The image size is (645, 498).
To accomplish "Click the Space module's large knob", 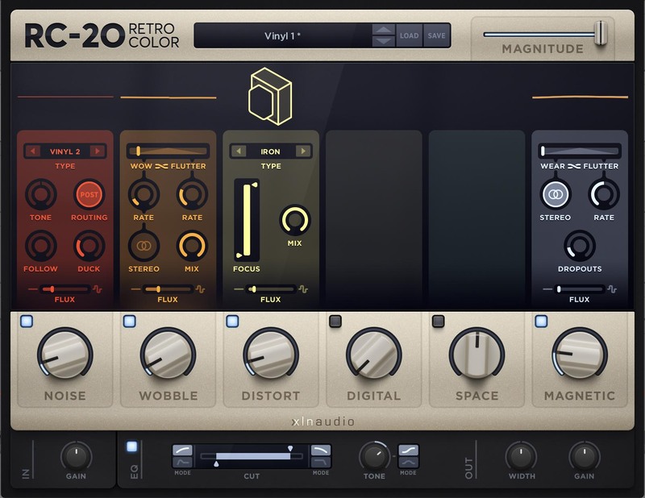I will click(476, 355).
